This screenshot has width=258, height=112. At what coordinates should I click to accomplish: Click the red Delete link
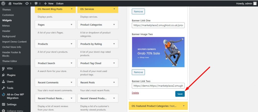coord(135,93)
